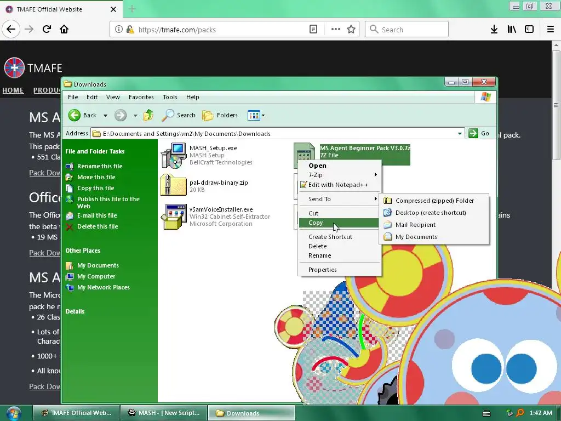Screen dimensions: 561x421
Task: Click the Forward arrow in Explorer toolbar
Action: coord(121,115)
